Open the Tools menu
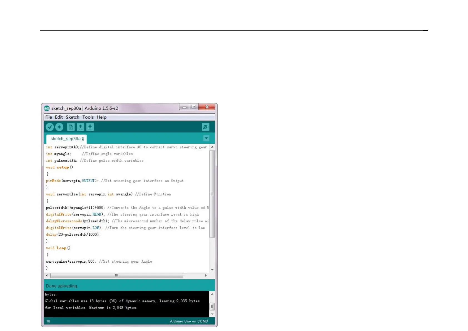 pyautogui.click(x=88, y=117)
